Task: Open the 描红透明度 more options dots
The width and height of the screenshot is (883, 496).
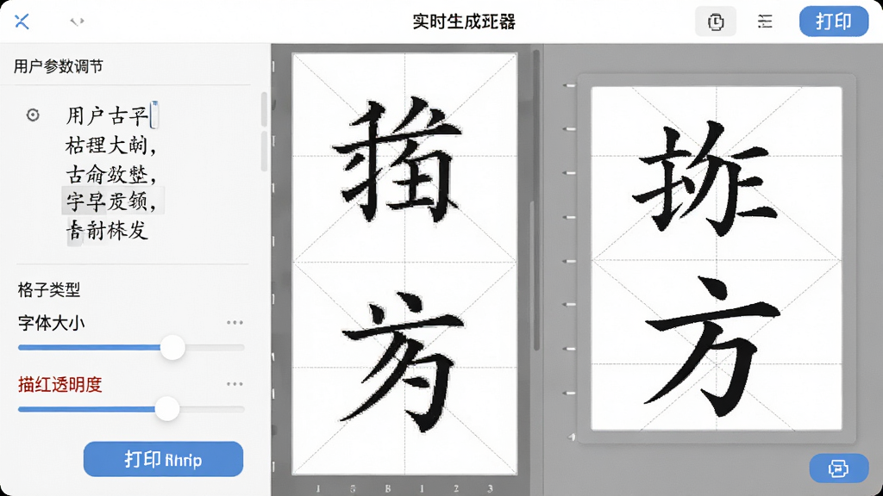Action: point(235,384)
